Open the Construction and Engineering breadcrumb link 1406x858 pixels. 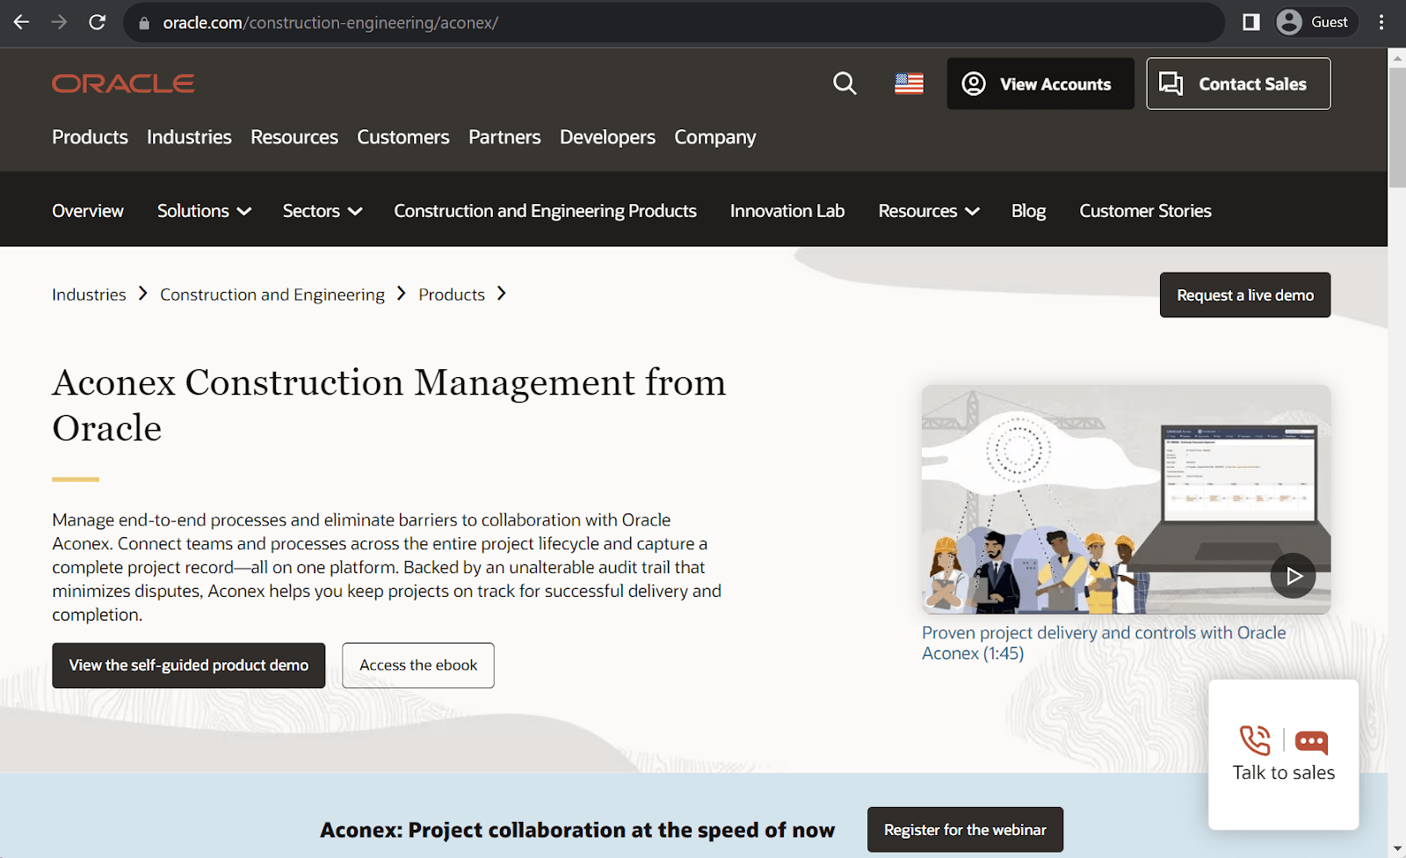coord(272,294)
